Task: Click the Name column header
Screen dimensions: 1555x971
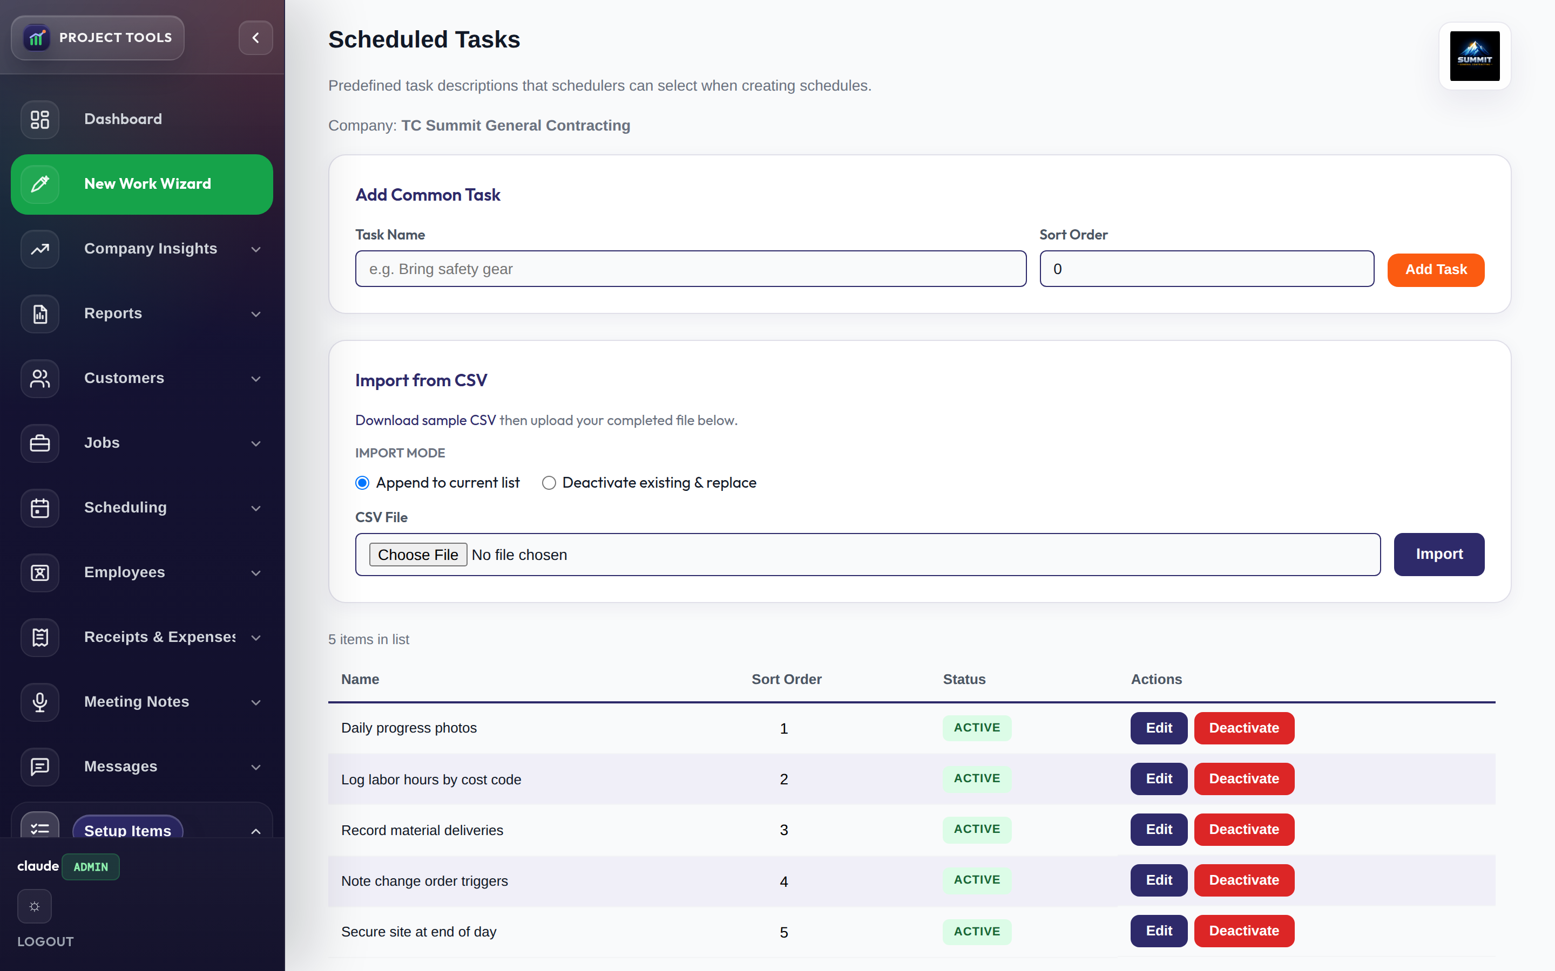Action: 360,680
